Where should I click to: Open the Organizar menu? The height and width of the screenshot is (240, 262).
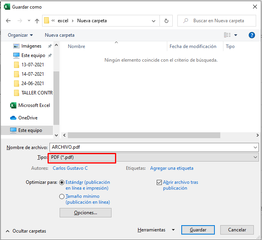20,35
